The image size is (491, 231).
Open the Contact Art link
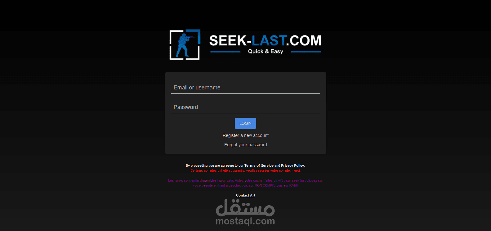click(246, 195)
